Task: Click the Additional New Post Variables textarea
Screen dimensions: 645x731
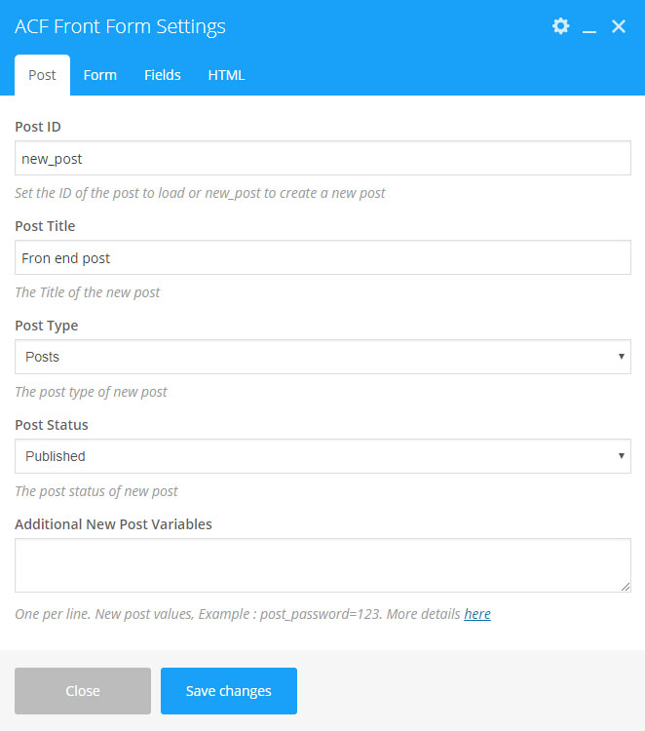Action: [322, 565]
